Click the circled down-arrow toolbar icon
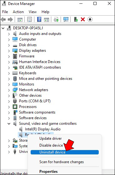115x175 pixels. tap(90, 20)
